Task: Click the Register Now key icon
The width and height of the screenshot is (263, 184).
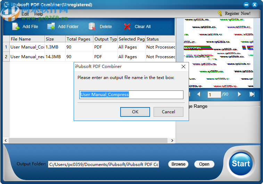Action: (220, 14)
